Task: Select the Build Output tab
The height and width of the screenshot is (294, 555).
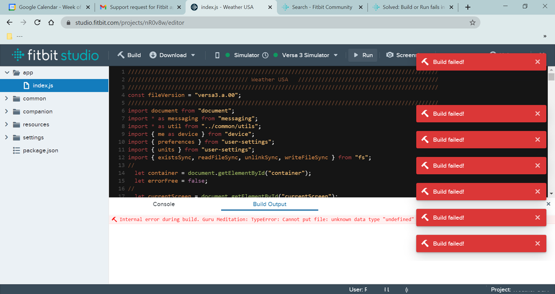Action: [269, 204]
